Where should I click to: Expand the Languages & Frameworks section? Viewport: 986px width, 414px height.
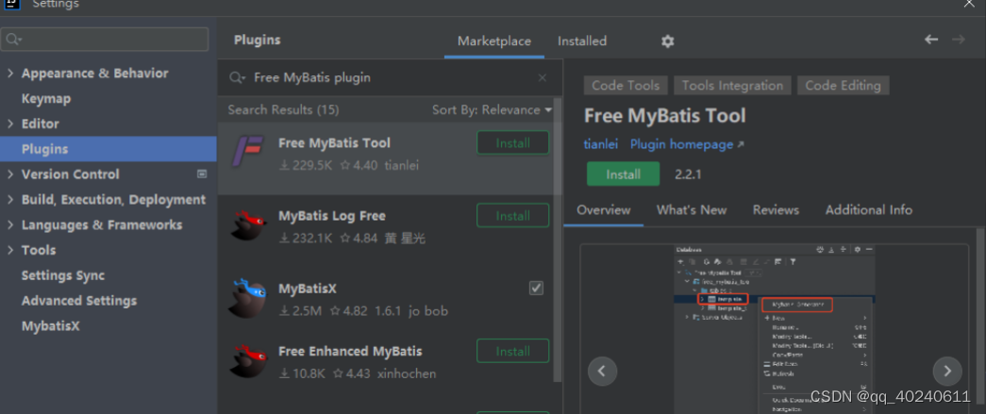tap(10, 224)
